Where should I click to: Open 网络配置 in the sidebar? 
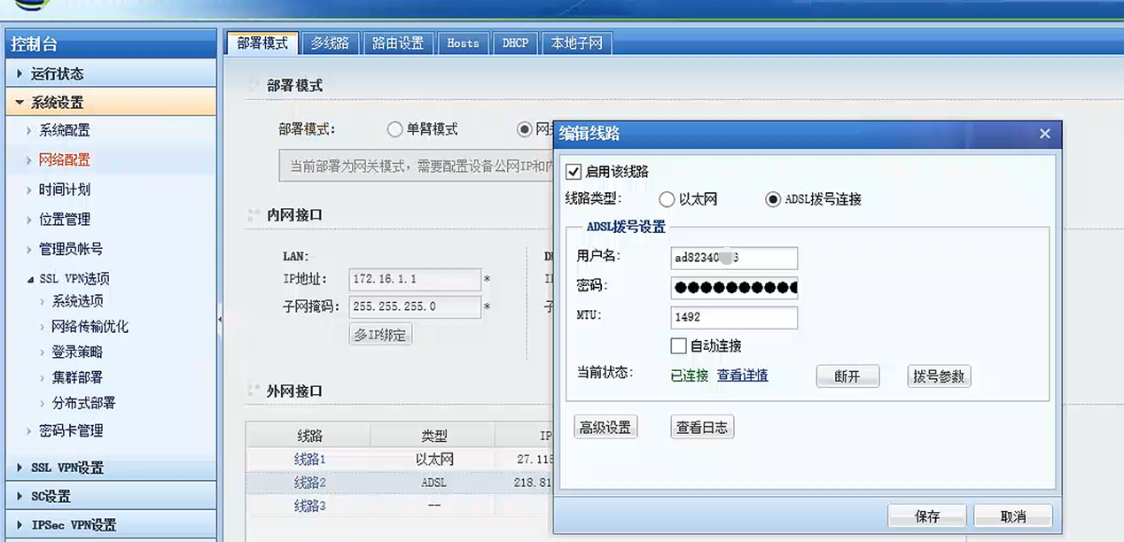[64, 159]
